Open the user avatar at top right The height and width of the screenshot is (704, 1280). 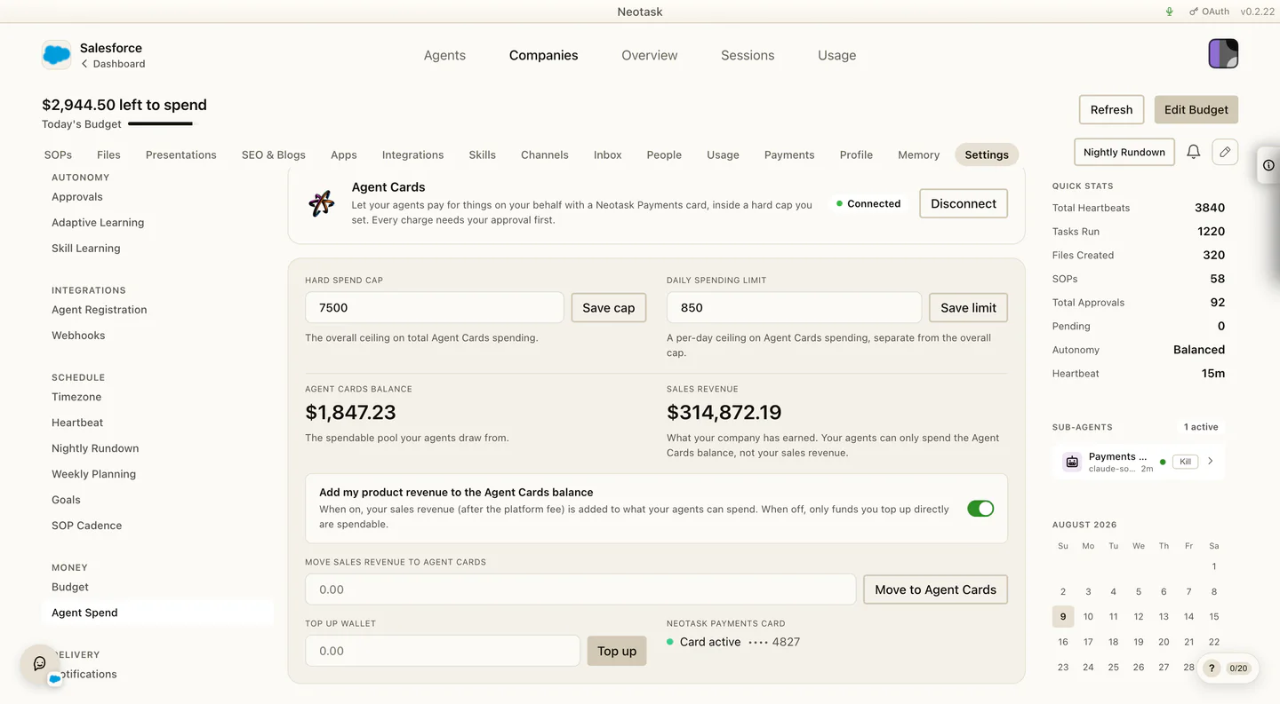pyautogui.click(x=1223, y=54)
